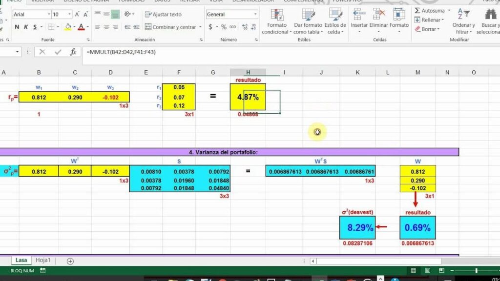Image resolution: width=500 pixels, height=281 pixels.
Task: Click Eliminar cells button
Action: 378,21
